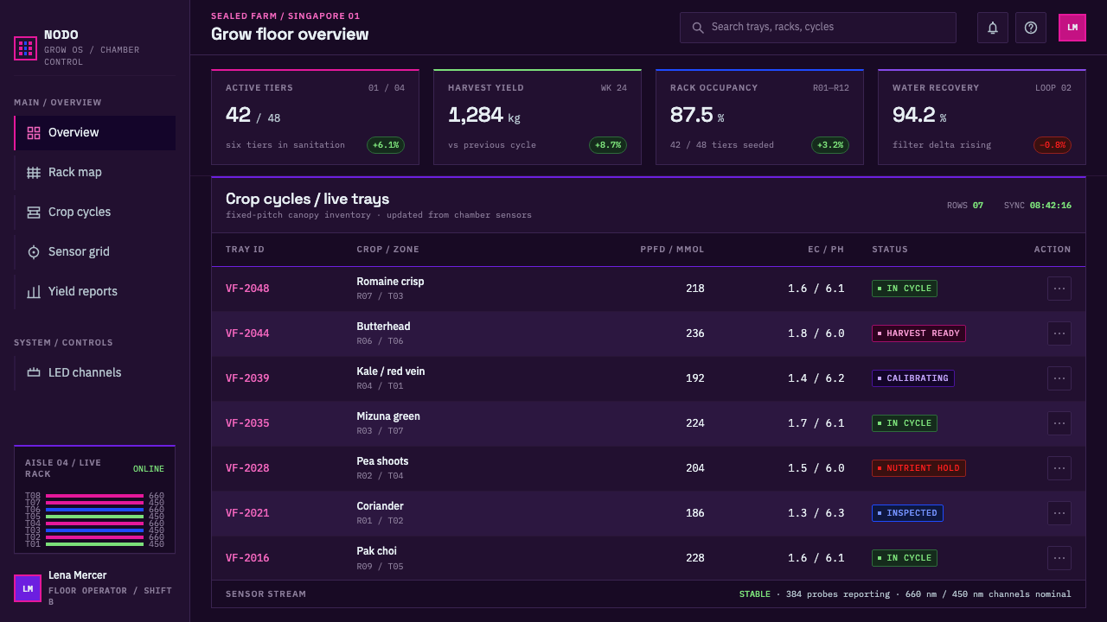Screen dimensions: 1107x622
Task: Click the Harvest Yield +8.7% badge
Action: pos(608,145)
